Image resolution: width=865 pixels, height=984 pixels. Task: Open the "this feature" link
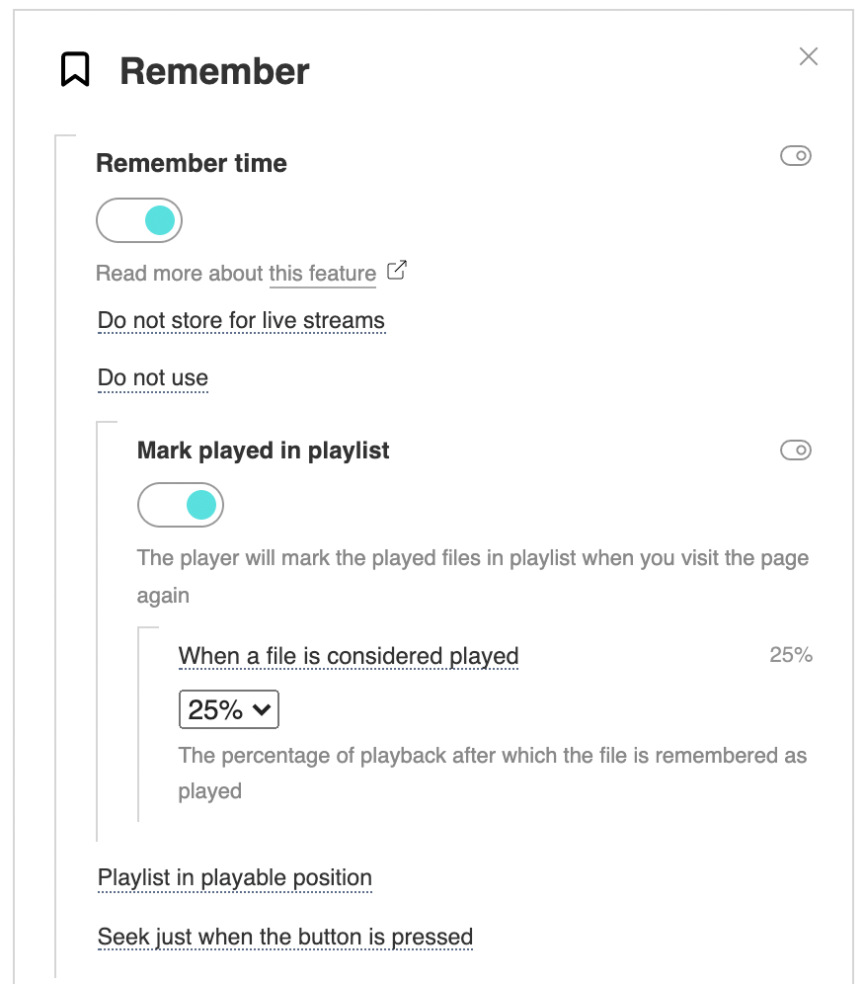click(323, 274)
